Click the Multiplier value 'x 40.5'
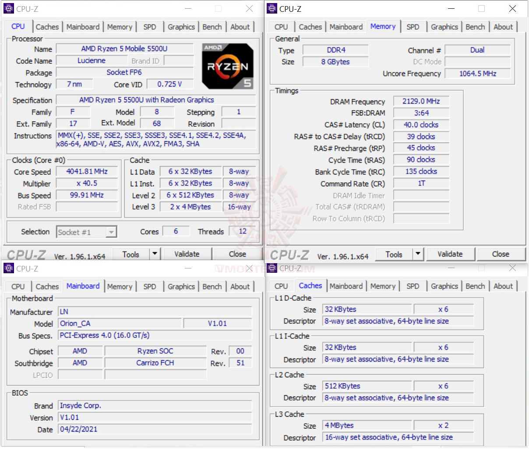This screenshot has height=449, width=529. [87, 183]
